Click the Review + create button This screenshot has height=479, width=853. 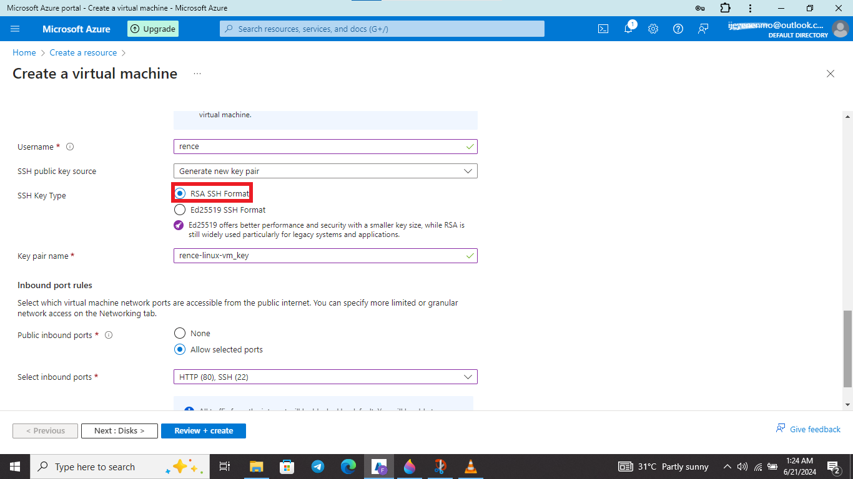(x=204, y=431)
